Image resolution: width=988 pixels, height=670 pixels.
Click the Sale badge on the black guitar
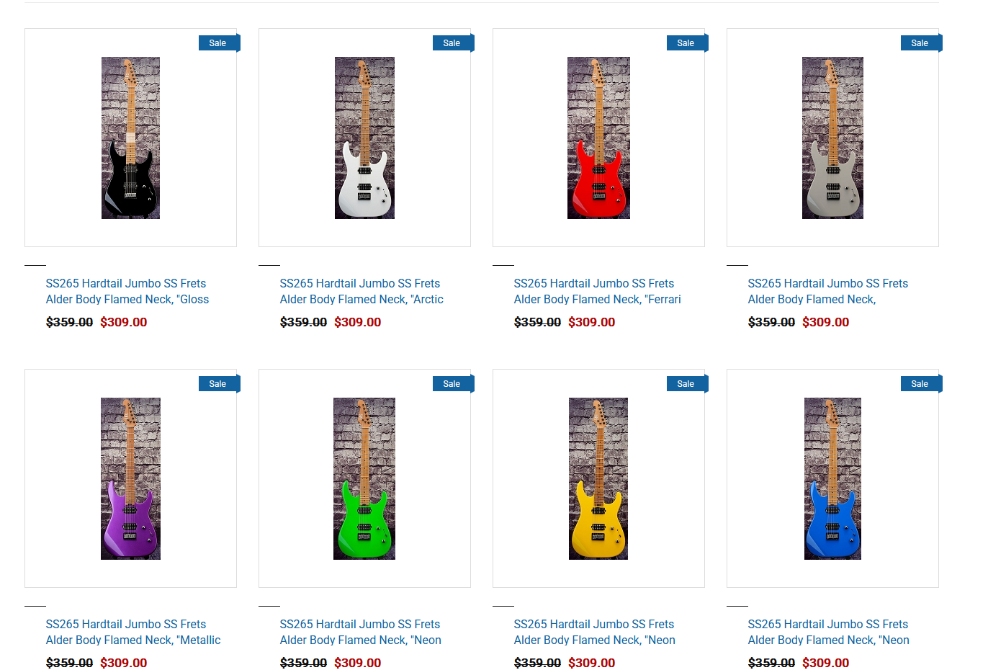point(218,43)
